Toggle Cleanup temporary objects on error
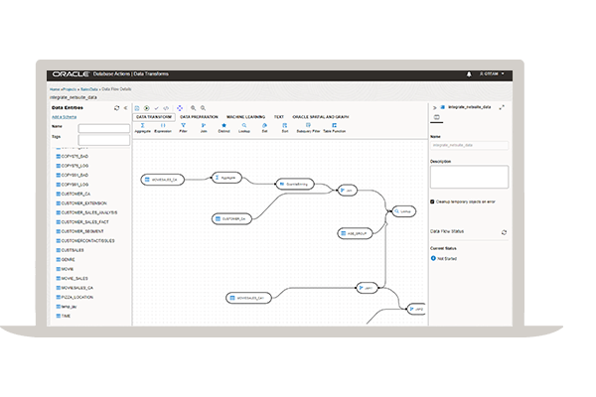 point(433,200)
